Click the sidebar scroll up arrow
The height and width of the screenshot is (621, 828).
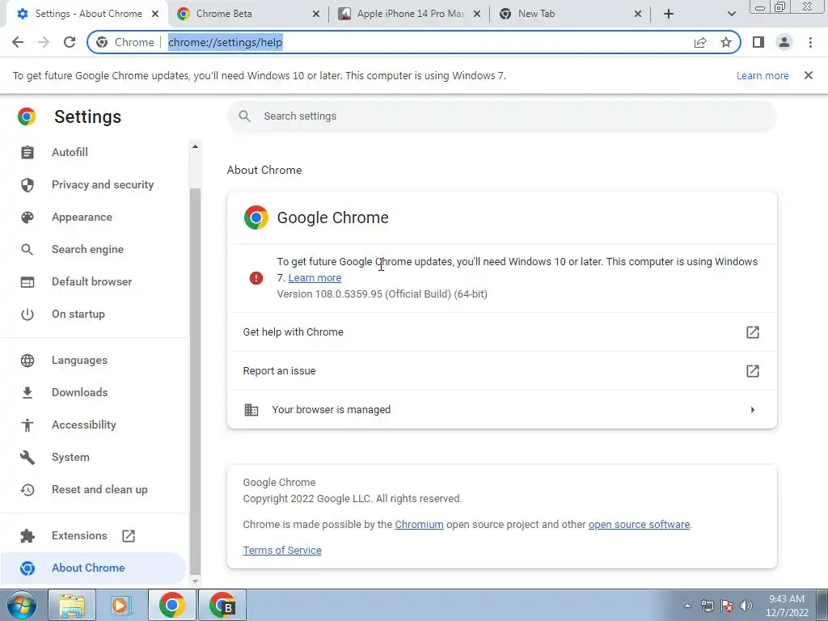[196, 146]
